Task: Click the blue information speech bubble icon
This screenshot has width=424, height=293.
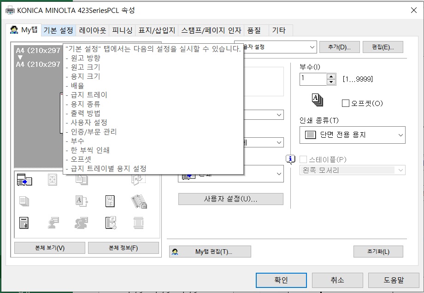Action: tap(290, 159)
